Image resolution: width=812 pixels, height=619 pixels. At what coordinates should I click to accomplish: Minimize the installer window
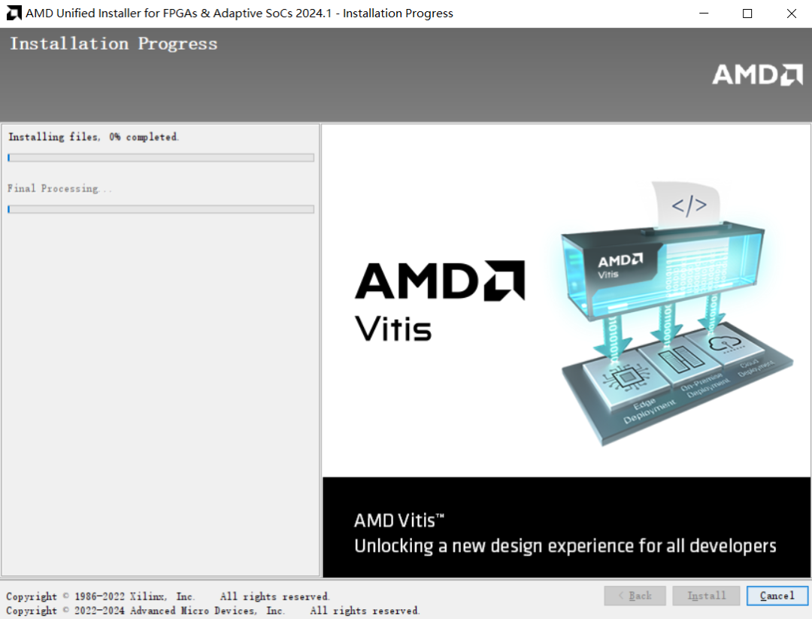(x=704, y=13)
